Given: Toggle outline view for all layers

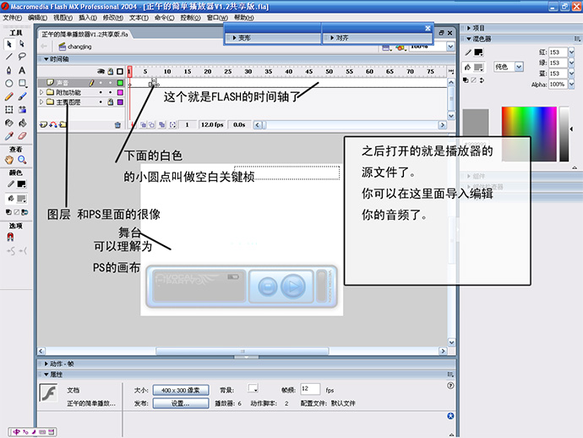Looking at the screenshot, I should coord(120,71).
